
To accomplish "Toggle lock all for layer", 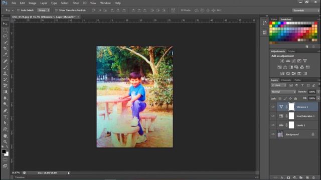I will (x=295, y=98).
